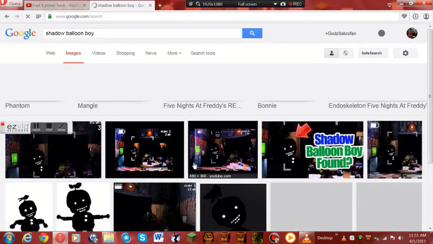Start recording with the REC button
This screenshot has width=433, height=244.
(295, 4)
